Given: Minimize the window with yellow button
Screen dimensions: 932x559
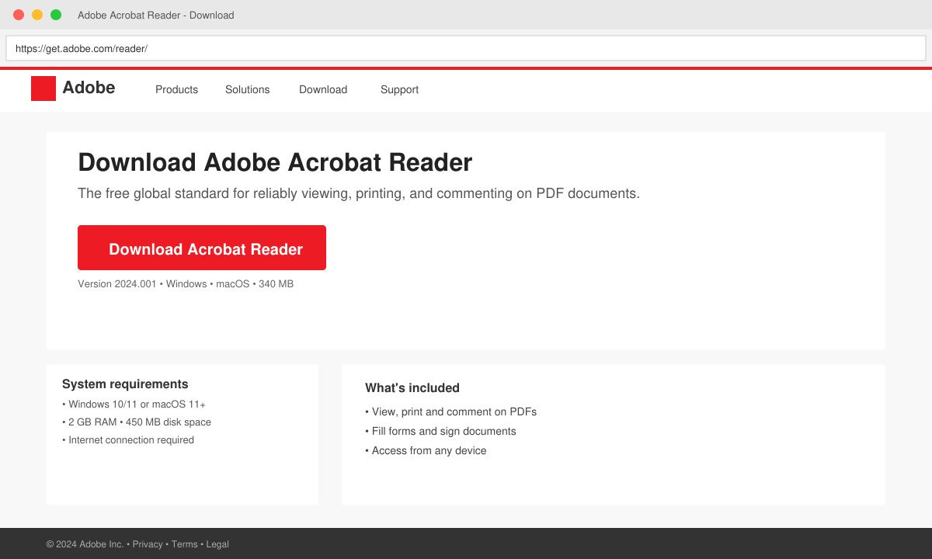Looking at the screenshot, I should pos(37,15).
